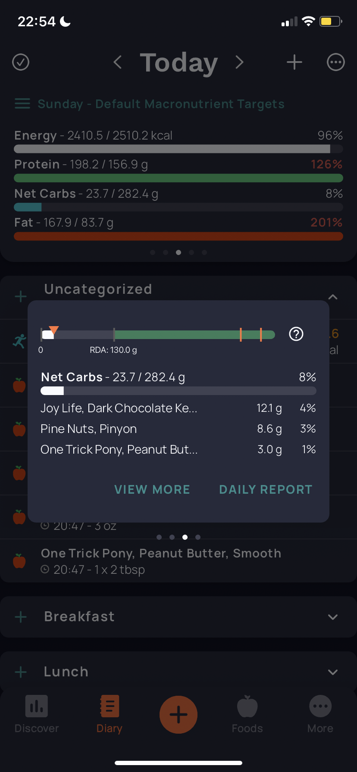Viewport: 357px width, 772px height.
Task: Click VIEW MORE in the popup
Action: click(x=152, y=489)
